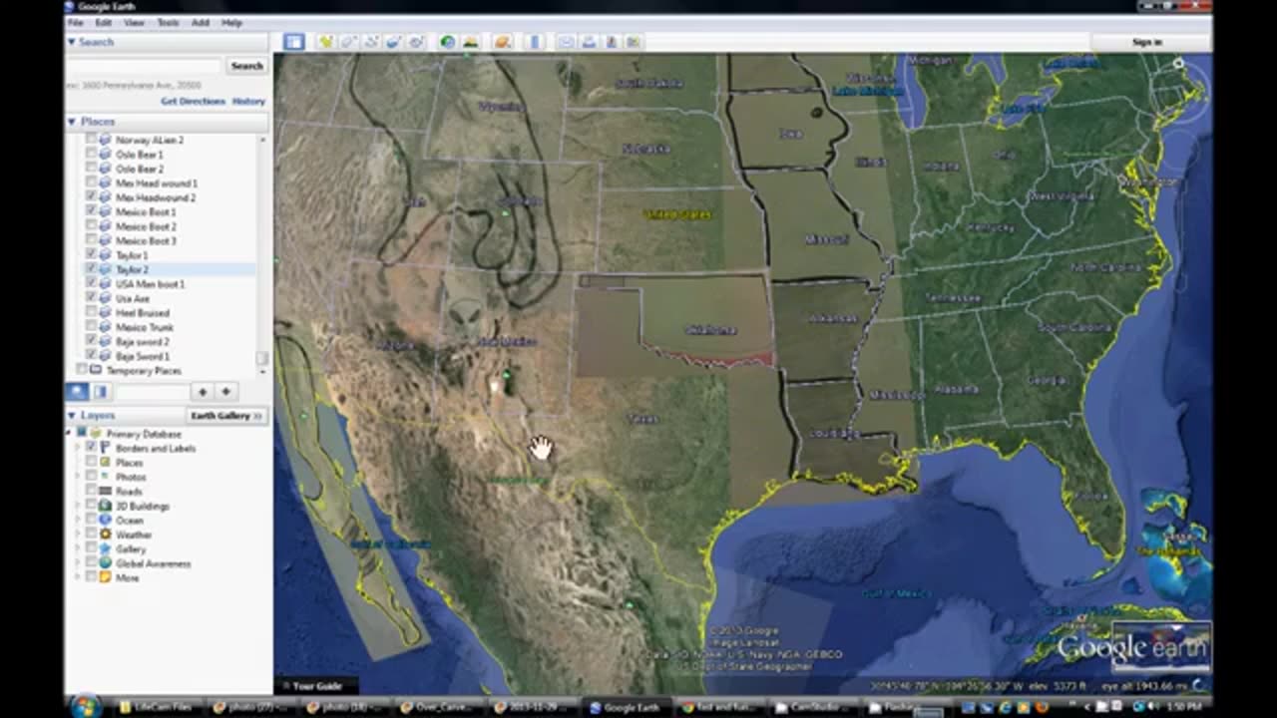Viewport: 1277px width, 718px height.
Task: Click the Sign in button
Action: click(x=1147, y=42)
